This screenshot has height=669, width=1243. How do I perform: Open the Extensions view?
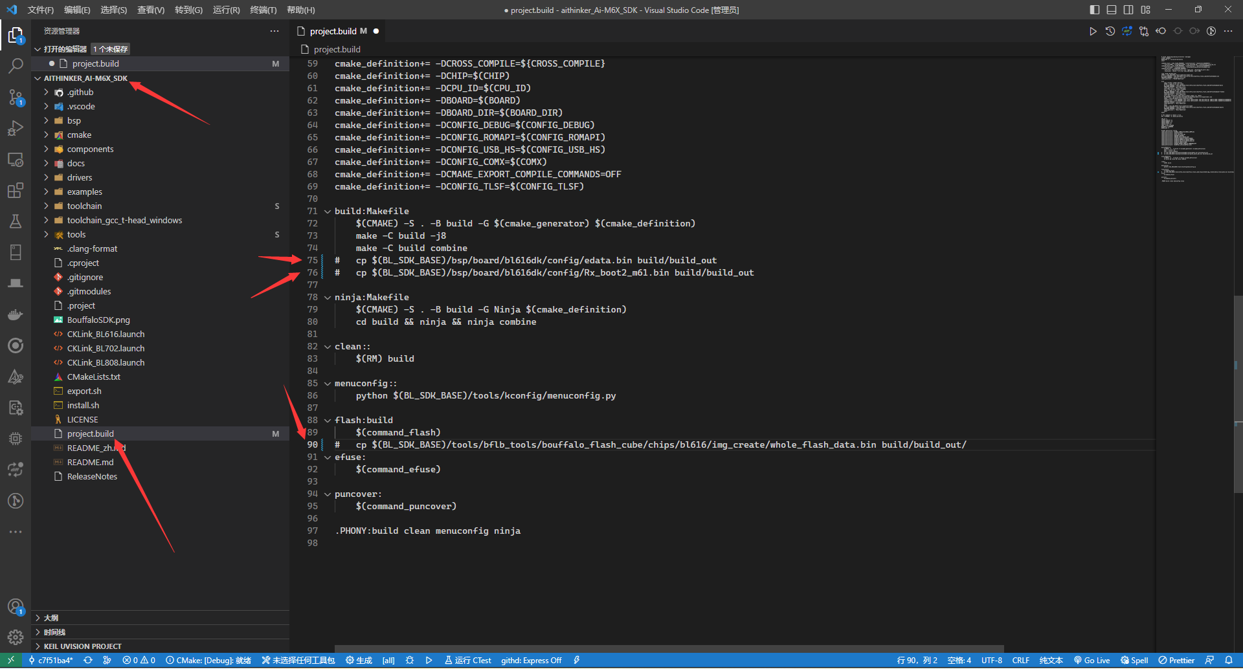[16, 190]
